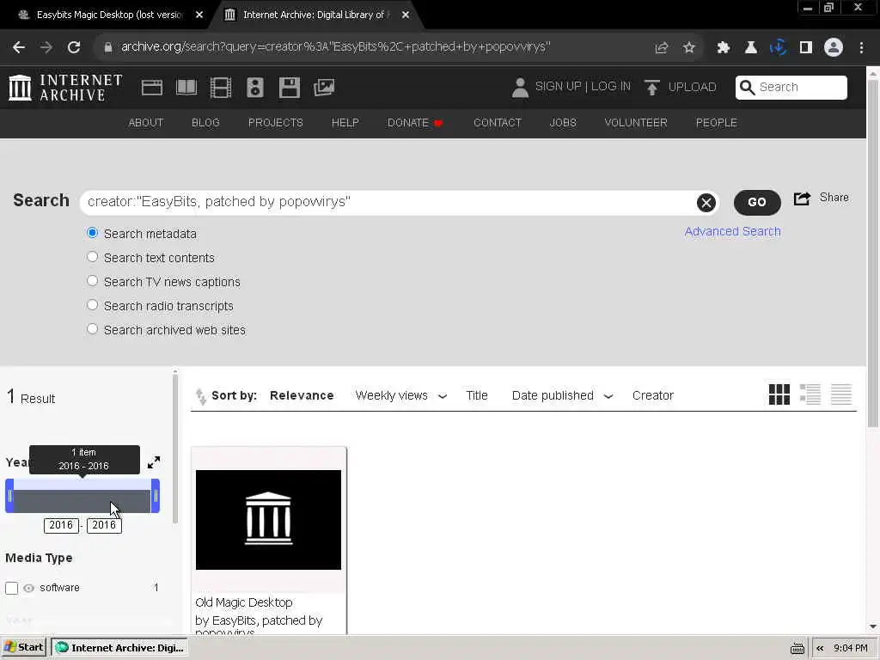
Task: Open the Audio speaker icon
Action: click(254, 88)
